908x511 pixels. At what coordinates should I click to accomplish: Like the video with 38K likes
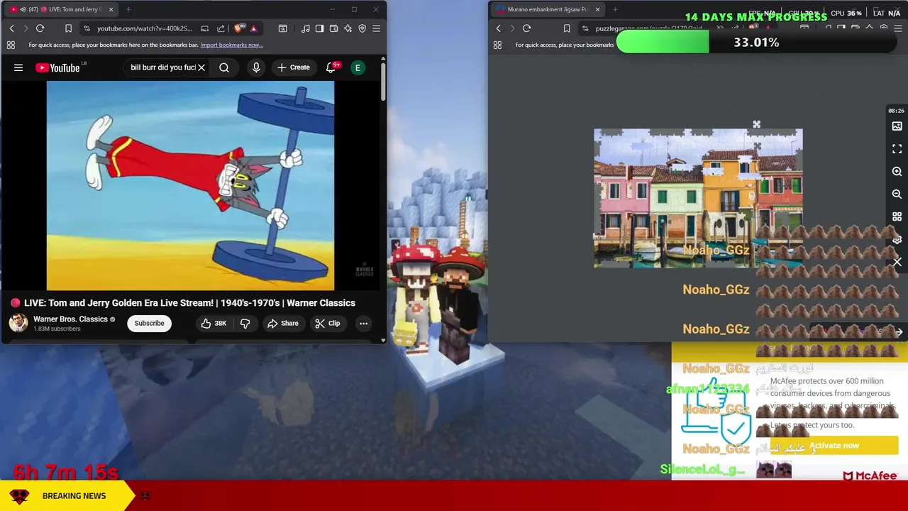click(x=214, y=324)
